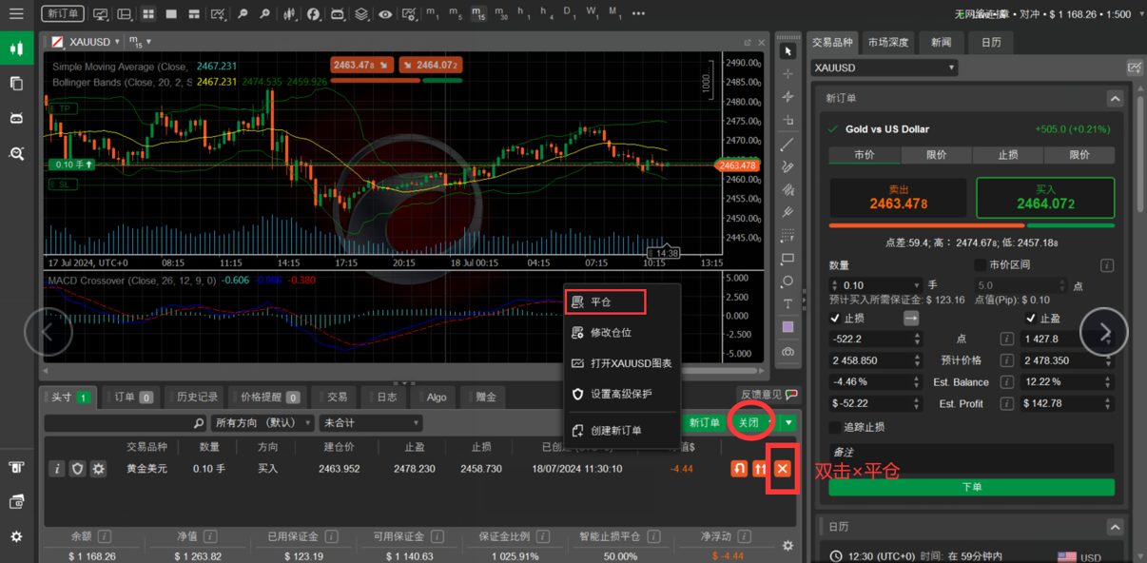Choose 打开XAUUSD图表 from the context menu
The image size is (1147, 563).
(622, 363)
